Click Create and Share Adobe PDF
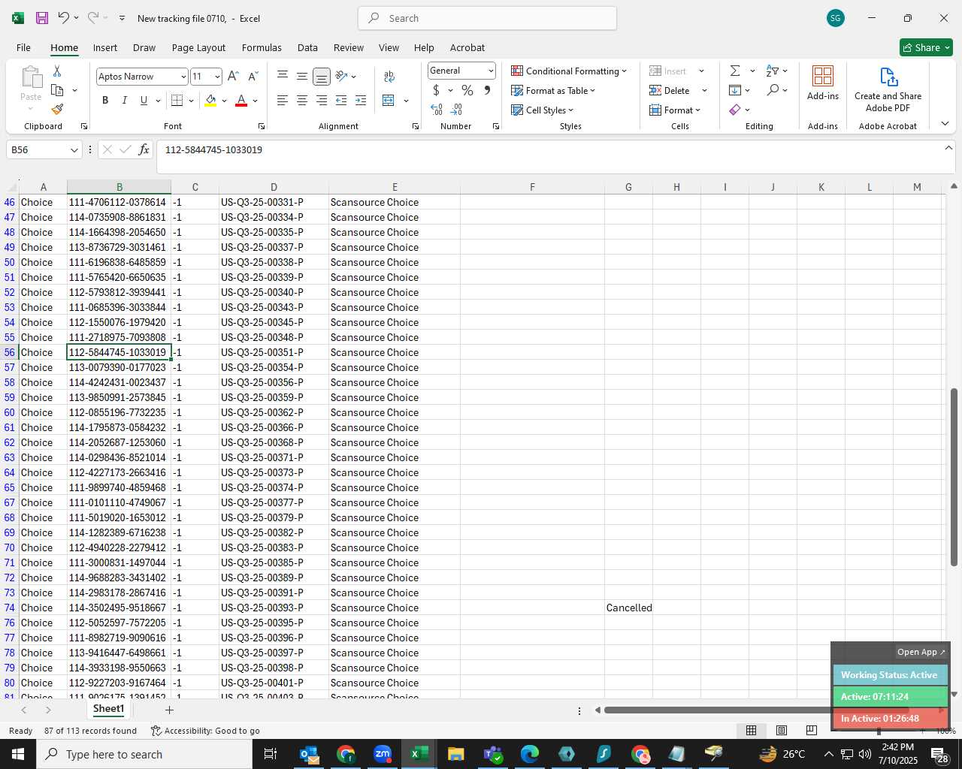 [888, 89]
